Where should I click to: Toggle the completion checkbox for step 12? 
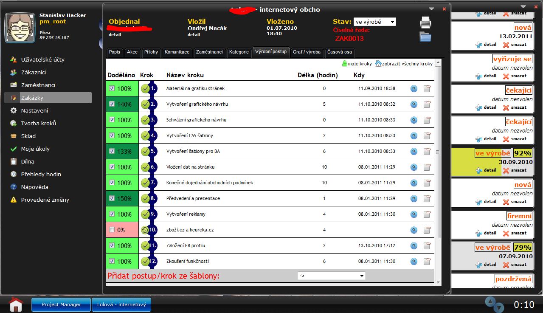(x=112, y=261)
